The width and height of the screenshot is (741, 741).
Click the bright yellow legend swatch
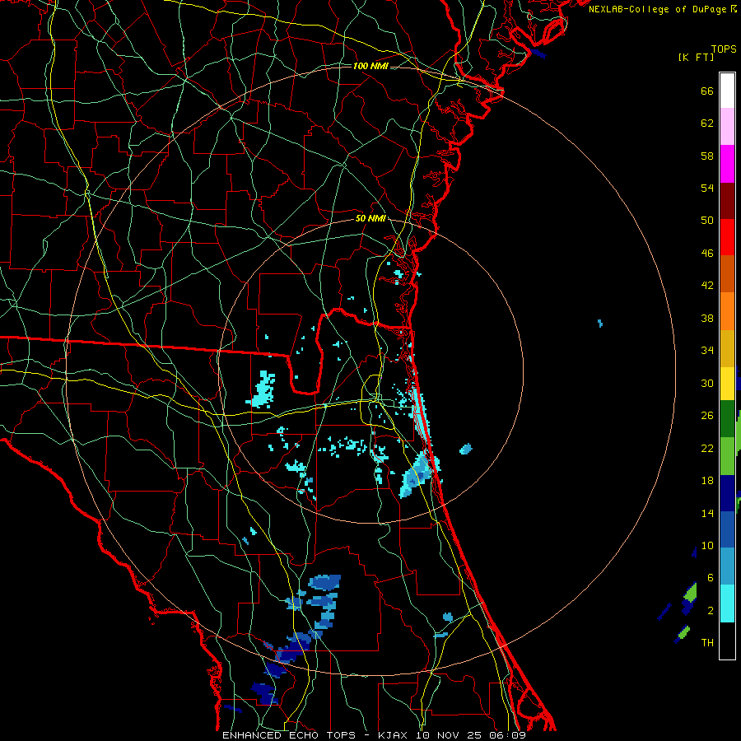pos(727,384)
